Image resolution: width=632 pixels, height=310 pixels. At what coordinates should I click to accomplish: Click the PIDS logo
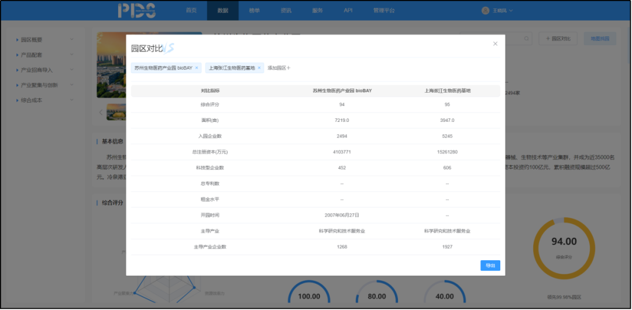(x=136, y=11)
